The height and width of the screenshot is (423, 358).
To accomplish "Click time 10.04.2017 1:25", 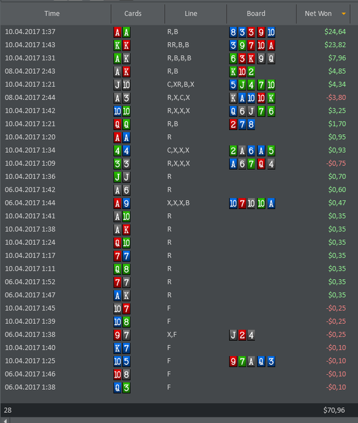I will coord(30,361).
